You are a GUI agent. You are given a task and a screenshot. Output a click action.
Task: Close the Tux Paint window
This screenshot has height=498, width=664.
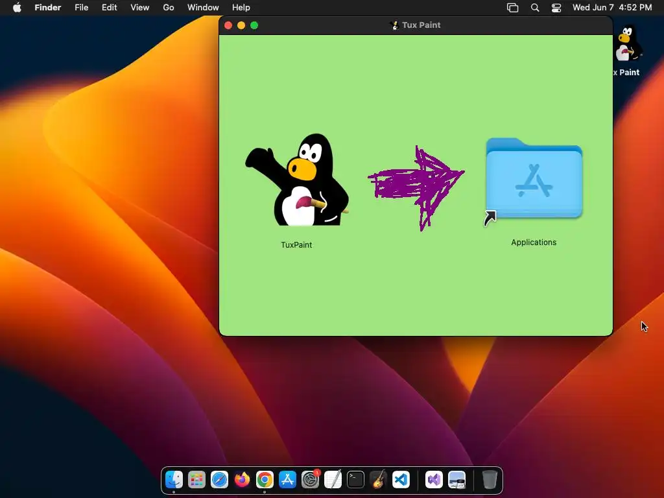pos(228,25)
